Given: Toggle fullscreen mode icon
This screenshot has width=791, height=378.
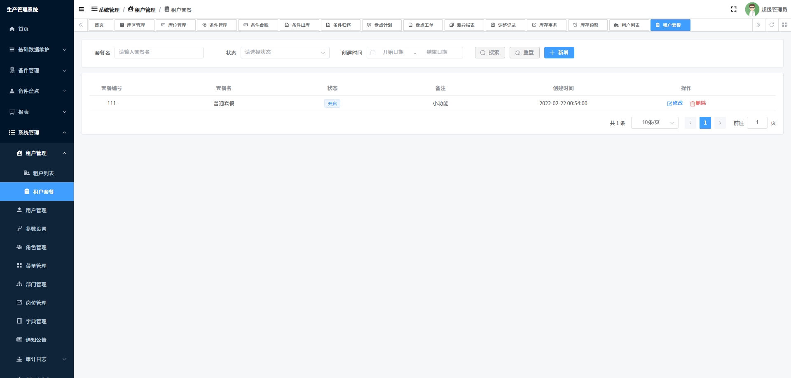Looking at the screenshot, I should coord(734,9).
